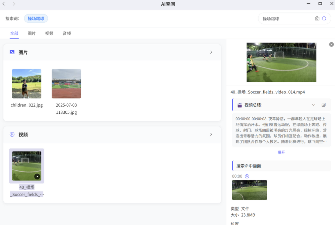The image size is (335, 225).
Task: Open the children_022.jpg thumbnail
Action: pyautogui.click(x=27, y=84)
